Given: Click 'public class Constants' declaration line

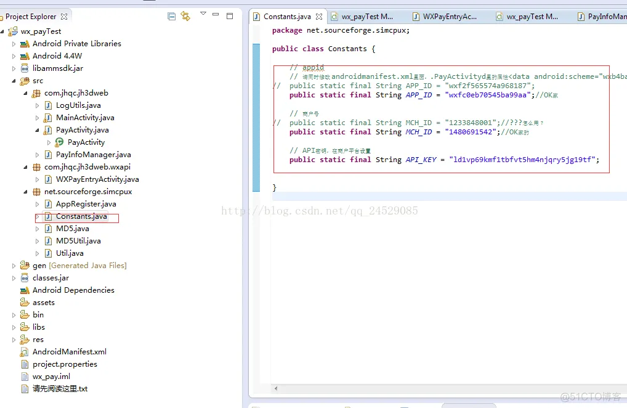Looking at the screenshot, I should (323, 49).
